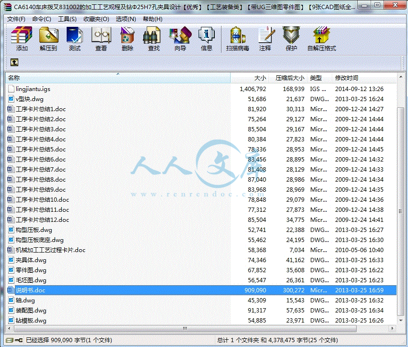Click horizontal scrollbar right arrow
The width and height of the screenshot is (408, 347).
coord(393,328)
